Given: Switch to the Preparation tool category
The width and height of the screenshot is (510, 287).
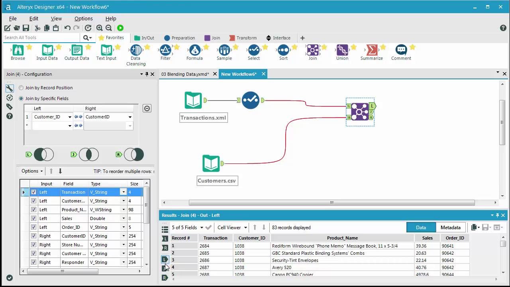Looking at the screenshot, I should point(179,38).
